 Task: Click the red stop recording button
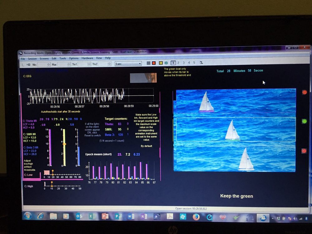coord(154,63)
